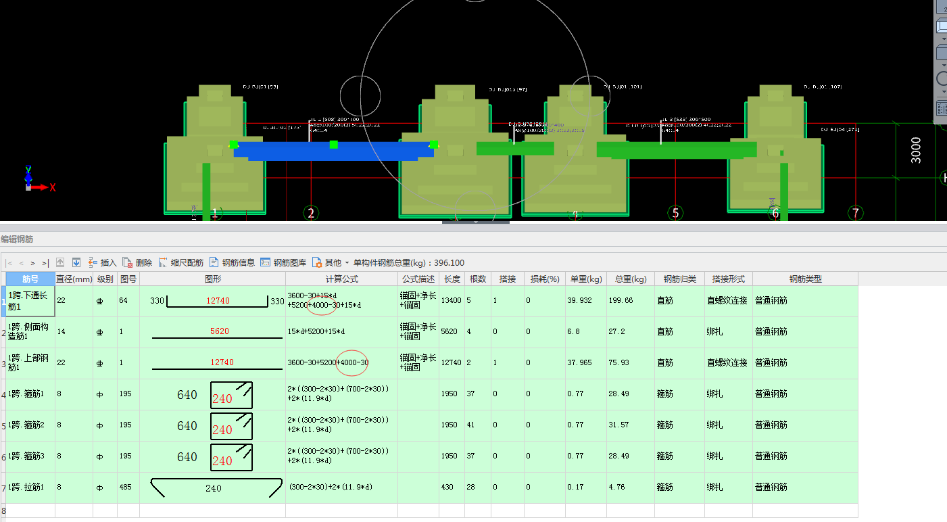Click the 删除 delete row button
The width and height of the screenshot is (947, 522).
click(137, 262)
